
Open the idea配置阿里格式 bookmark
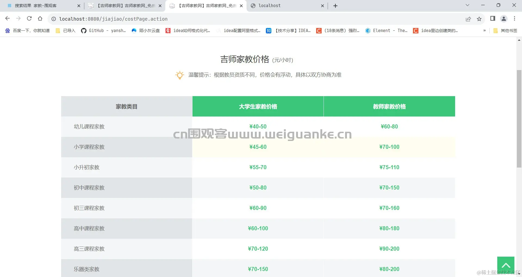click(x=238, y=30)
